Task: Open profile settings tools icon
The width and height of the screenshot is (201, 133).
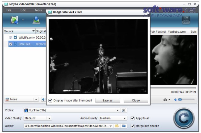Action: tap(124, 110)
